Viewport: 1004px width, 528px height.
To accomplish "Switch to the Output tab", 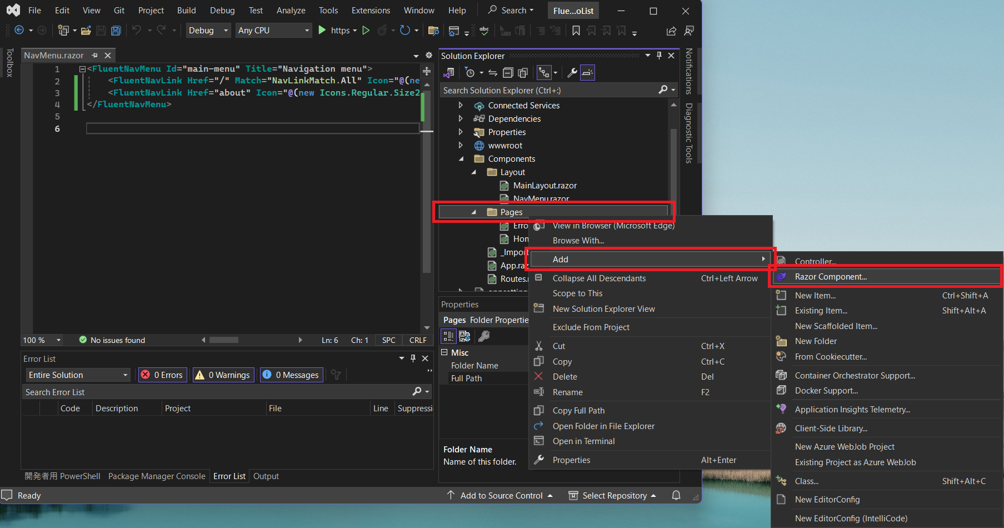I will pos(266,476).
